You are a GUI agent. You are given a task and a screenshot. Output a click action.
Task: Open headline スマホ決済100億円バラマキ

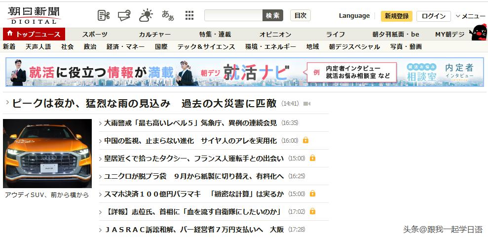(x=194, y=194)
